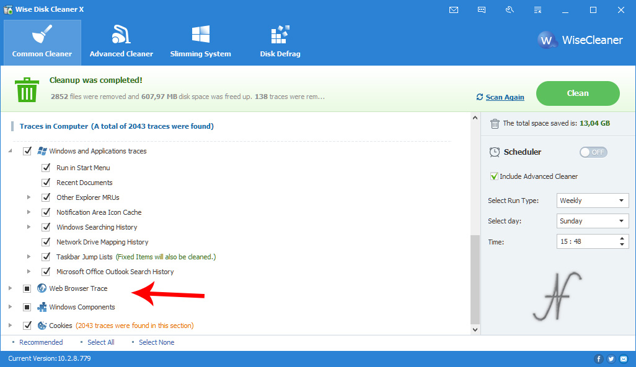Expand the Web Browser Trace group
The width and height of the screenshot is (636, 367).
[x=10, y=288]
